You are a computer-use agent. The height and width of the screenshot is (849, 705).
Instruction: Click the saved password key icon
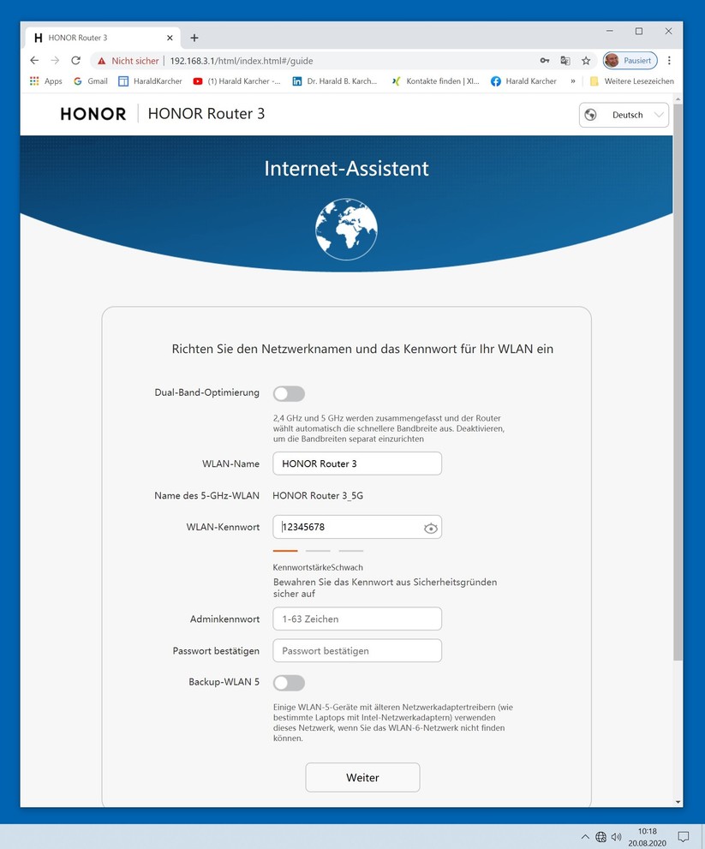pos(545,61)
